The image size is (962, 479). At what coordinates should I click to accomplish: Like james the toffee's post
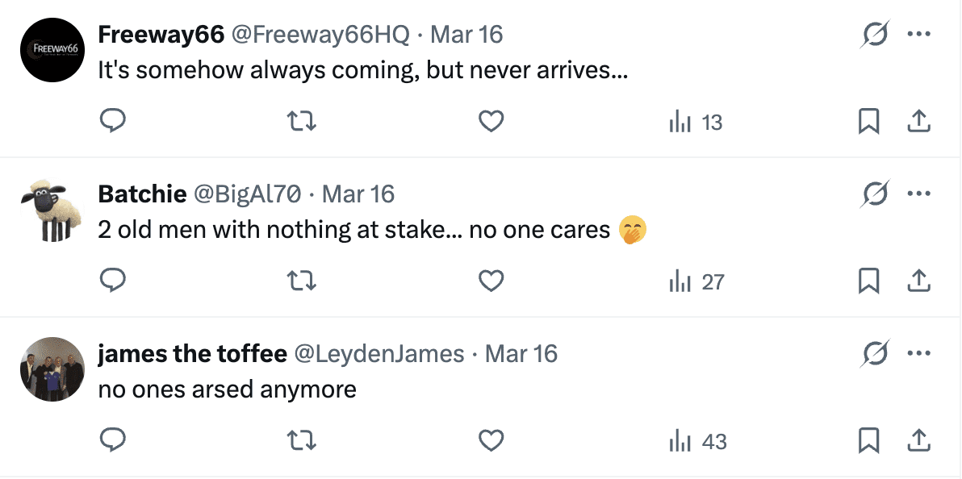click(491, 441)
